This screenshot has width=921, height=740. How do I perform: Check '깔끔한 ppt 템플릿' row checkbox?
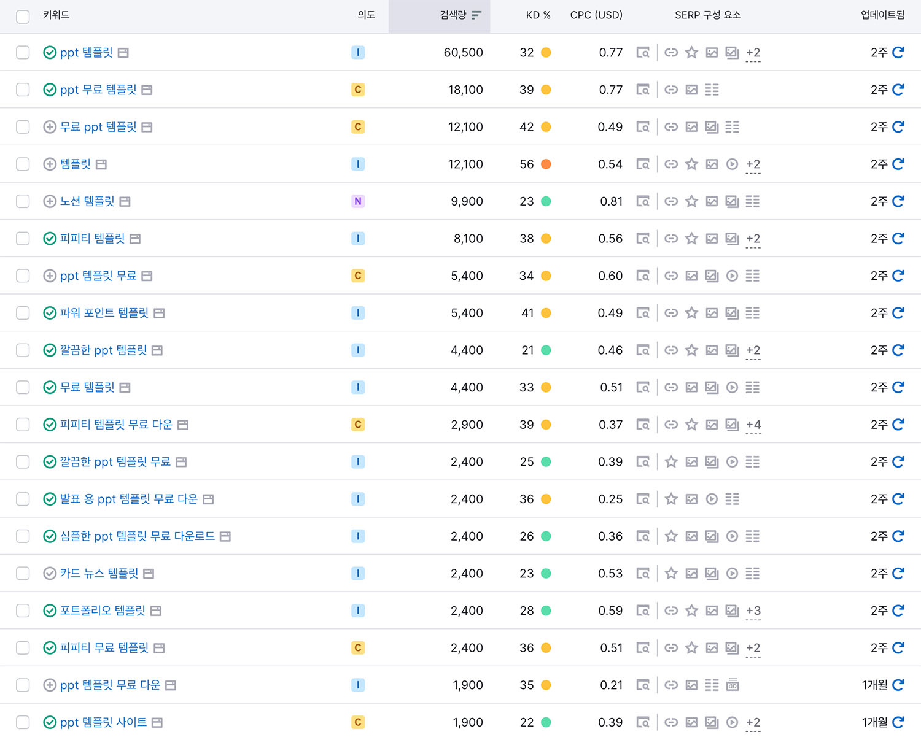23,350
